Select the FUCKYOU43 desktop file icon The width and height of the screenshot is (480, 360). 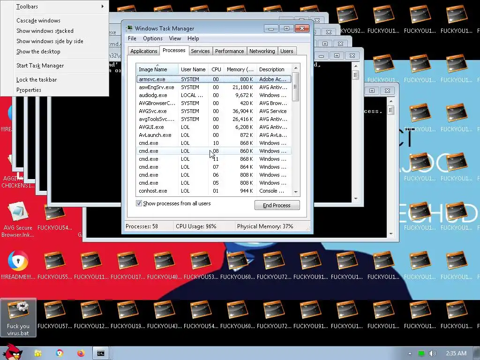[165, 315]
